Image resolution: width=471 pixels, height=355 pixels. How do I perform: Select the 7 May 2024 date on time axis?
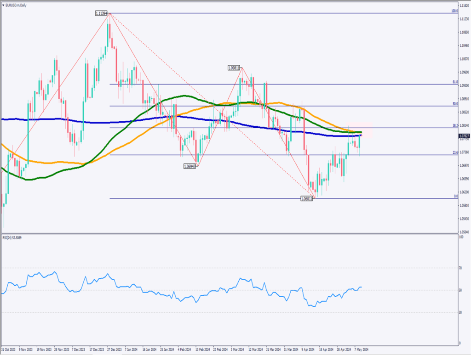tap(362, 349)
